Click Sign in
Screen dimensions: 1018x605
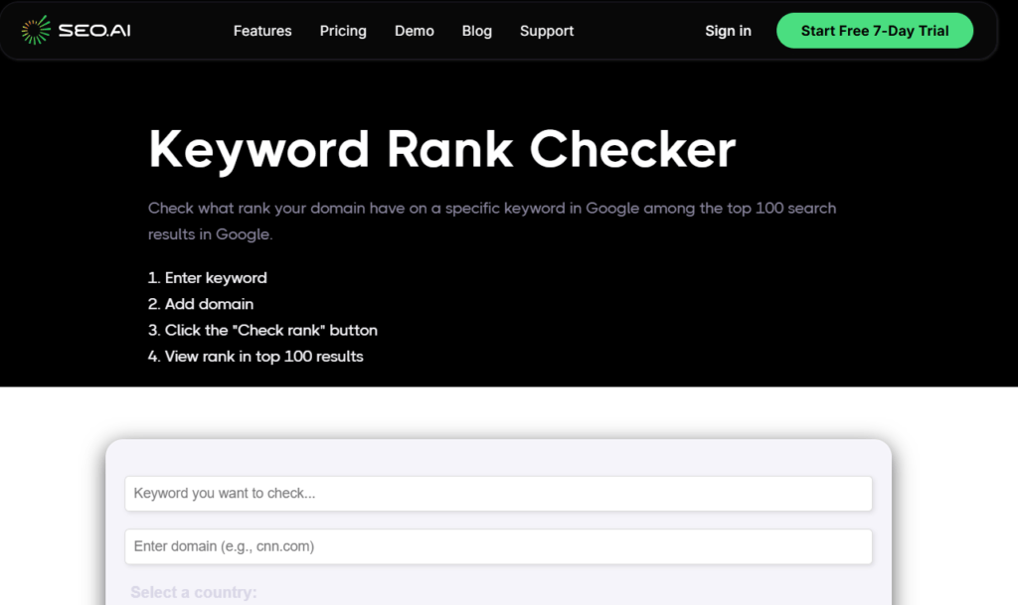(728, 31)
